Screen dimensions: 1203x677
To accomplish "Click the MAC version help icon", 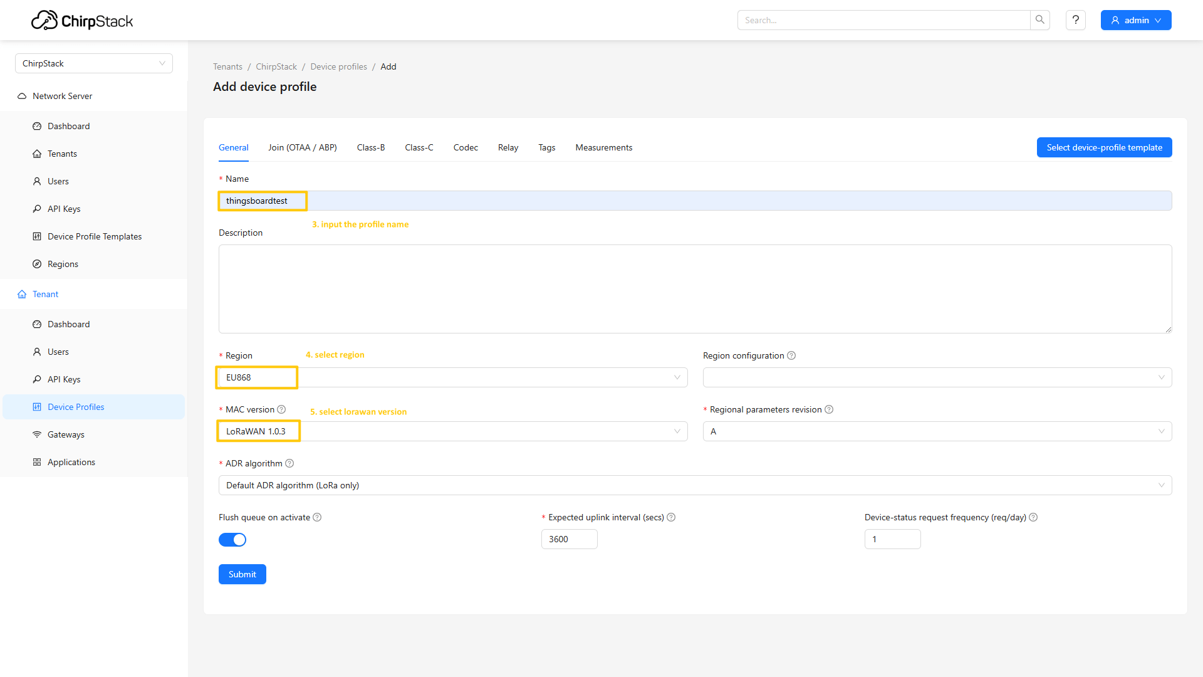I will [281, 409].
